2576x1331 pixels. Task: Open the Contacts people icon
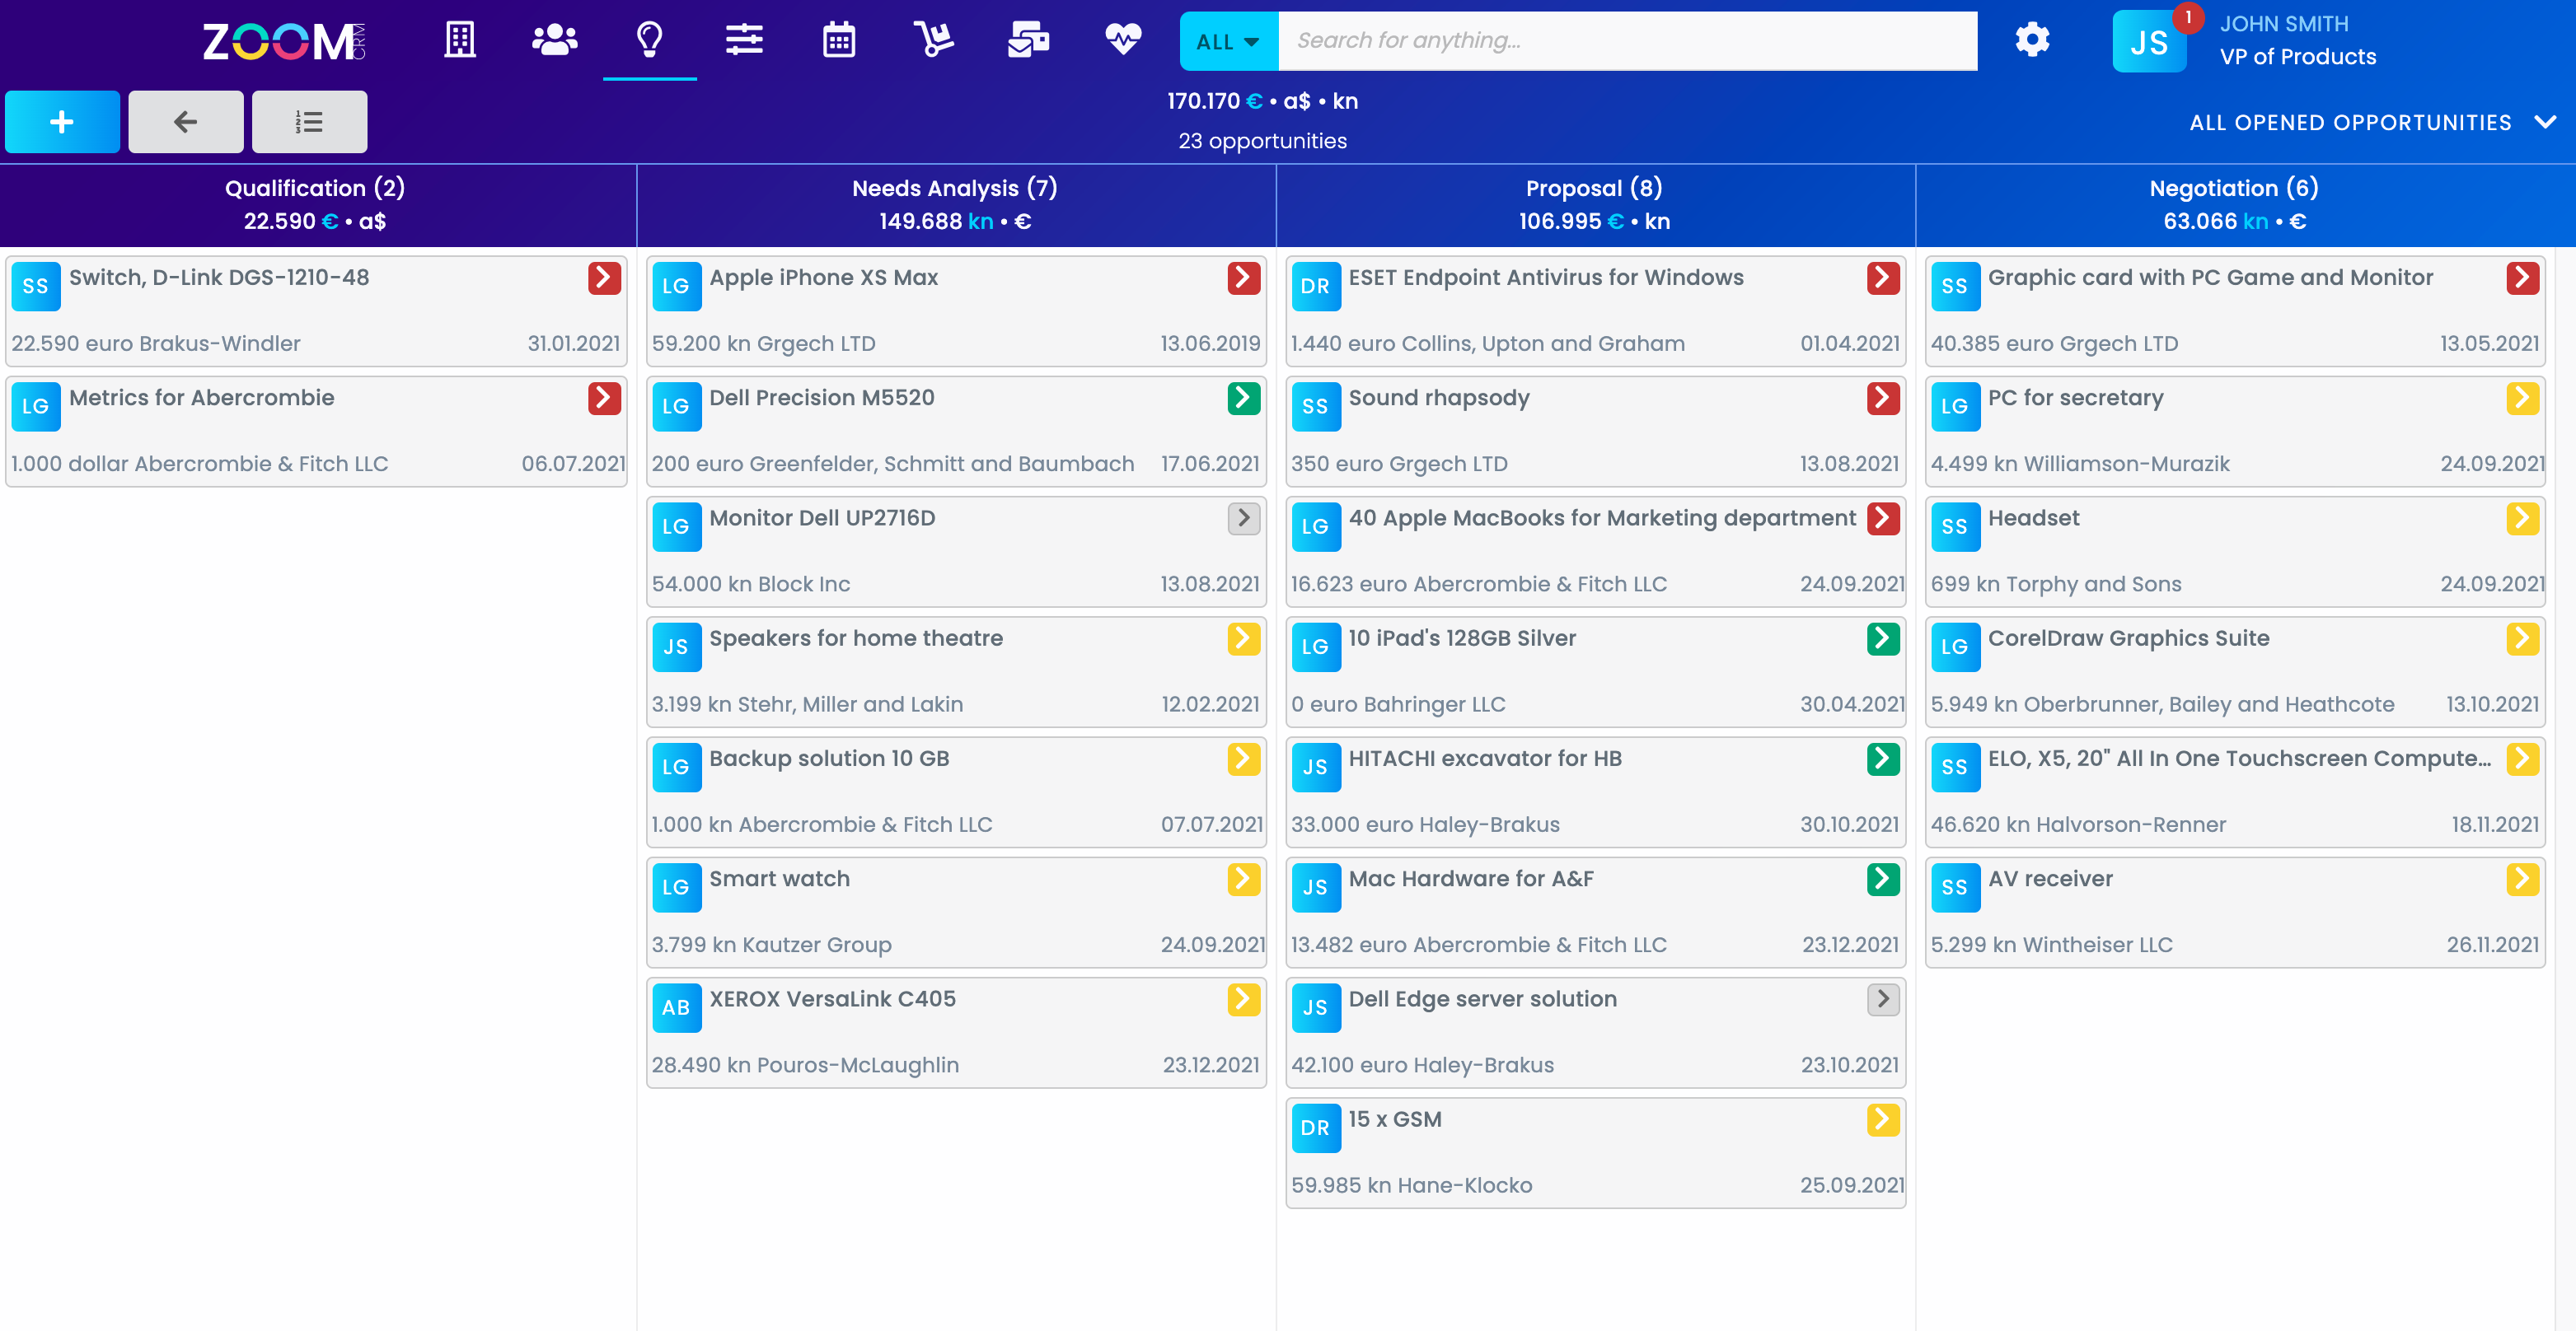(554, 40)
